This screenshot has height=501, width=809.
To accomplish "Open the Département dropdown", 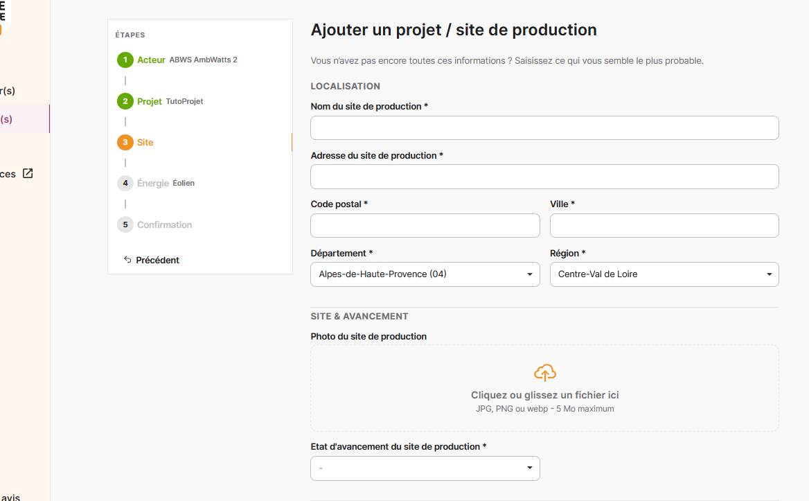I will click(x=425, y=274).
